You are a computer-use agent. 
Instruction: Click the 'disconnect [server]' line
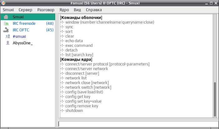[80, 73]
